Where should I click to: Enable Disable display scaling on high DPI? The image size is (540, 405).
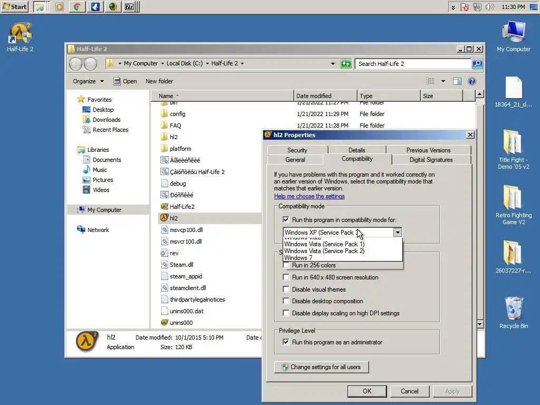tap(286, 313)
